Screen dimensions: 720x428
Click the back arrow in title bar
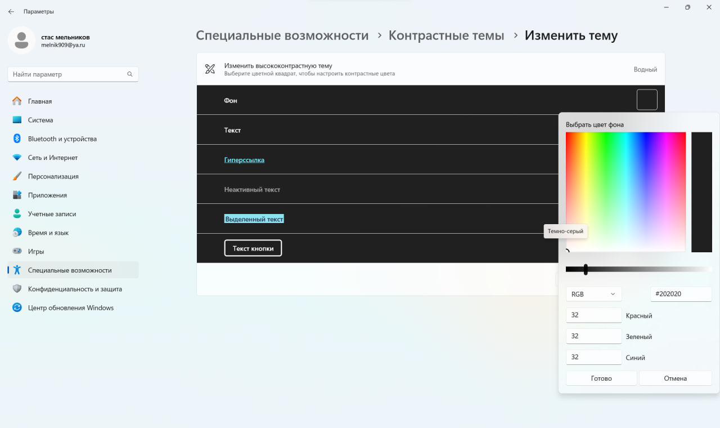tap(11, 11)
